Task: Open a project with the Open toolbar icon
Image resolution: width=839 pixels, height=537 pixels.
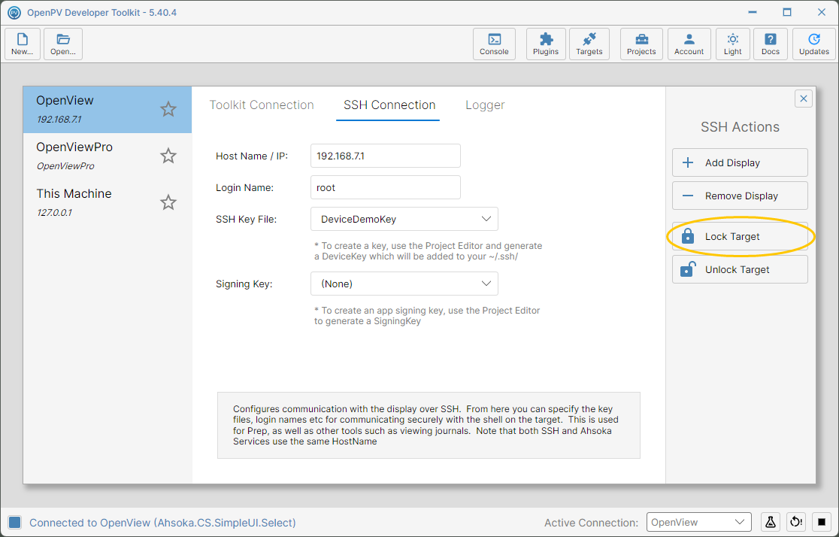Action: coord(63,44)
